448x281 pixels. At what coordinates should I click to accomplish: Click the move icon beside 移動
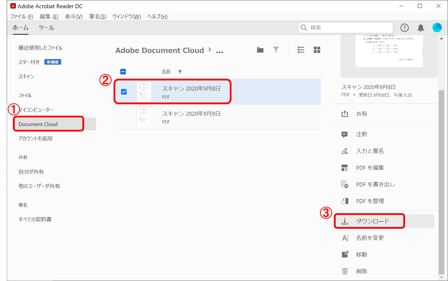345,254
